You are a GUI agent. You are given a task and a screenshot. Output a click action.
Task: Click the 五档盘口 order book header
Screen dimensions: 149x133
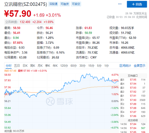(133, 76)
